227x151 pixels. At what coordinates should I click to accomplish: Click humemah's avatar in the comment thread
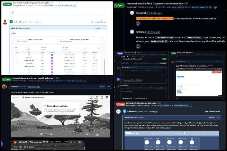point(132,13)
